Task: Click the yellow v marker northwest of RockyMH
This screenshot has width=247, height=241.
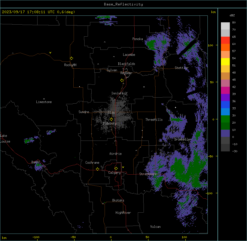Action: (50, 53)
